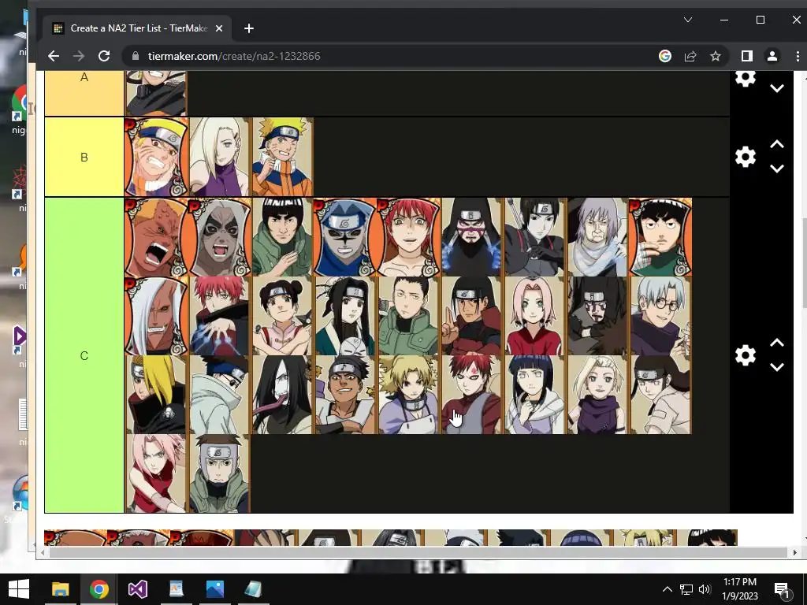Open Google icon in address bar
This screenshot has height=605, width=807.
coord(665,56)
